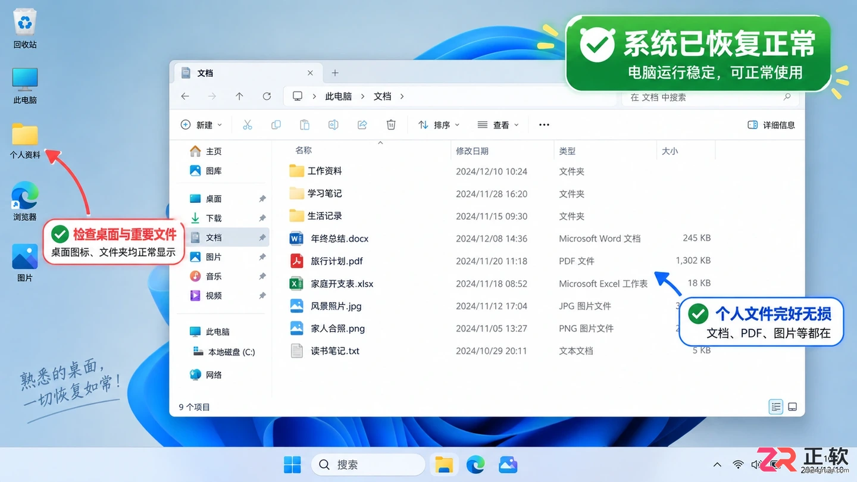
Task: Select the 图片 desktop icon
Action: [25, 262]
